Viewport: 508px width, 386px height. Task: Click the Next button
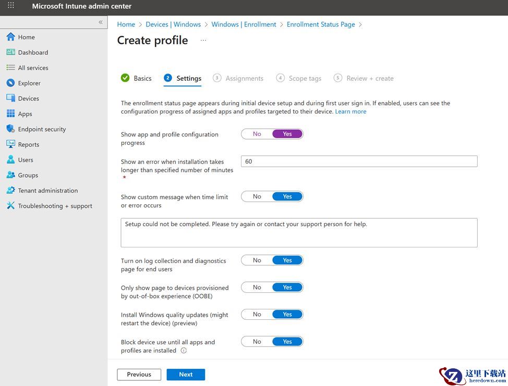[x=186, y=375]
